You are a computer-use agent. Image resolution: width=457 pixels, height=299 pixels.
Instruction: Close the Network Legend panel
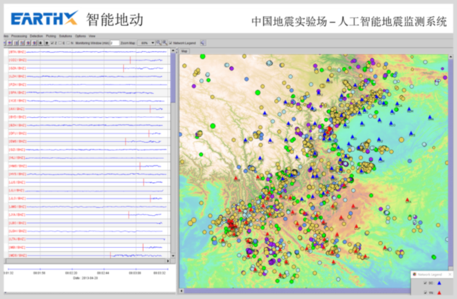click(x=450, y=274)
